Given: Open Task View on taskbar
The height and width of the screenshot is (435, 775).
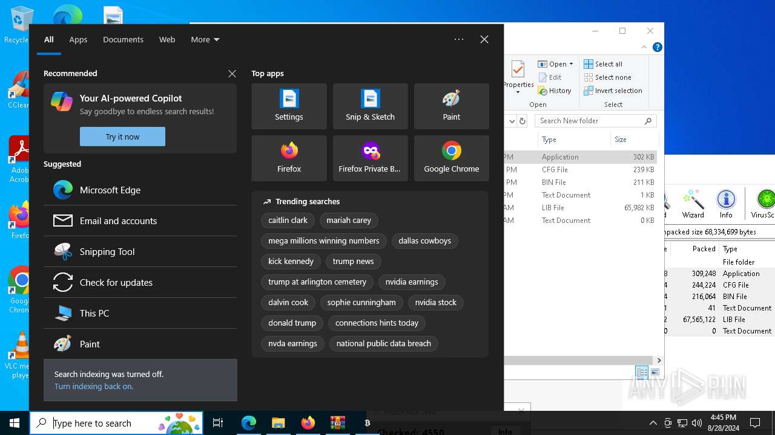Looking at the screenshot, I should point(218,423).
